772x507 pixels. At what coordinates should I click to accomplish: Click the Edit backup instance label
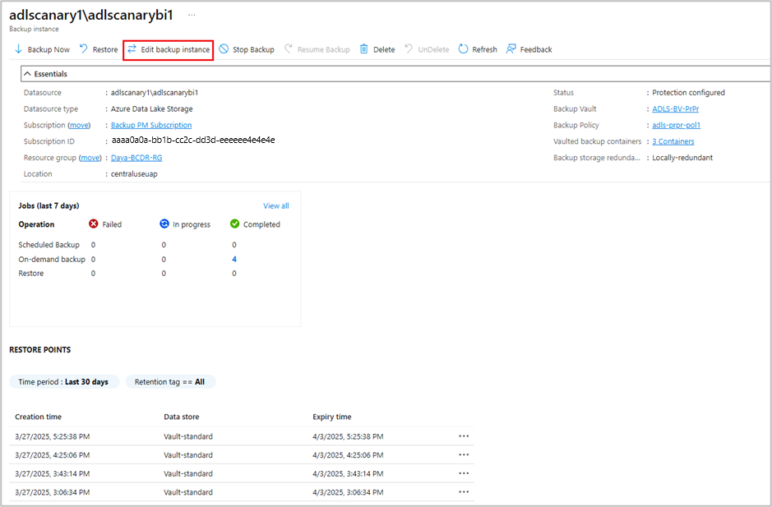(175, 50)
